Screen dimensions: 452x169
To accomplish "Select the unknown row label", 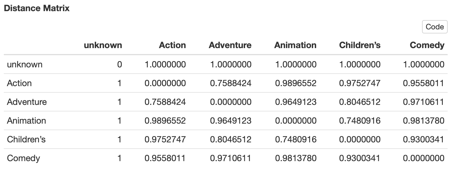I will coord(25,64).
